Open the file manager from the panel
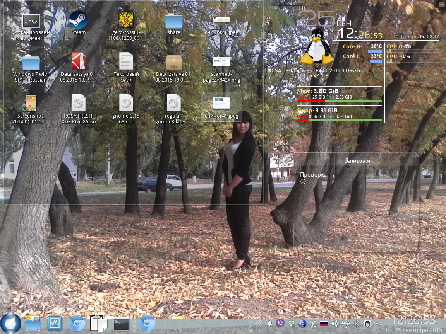 [33, 323]
